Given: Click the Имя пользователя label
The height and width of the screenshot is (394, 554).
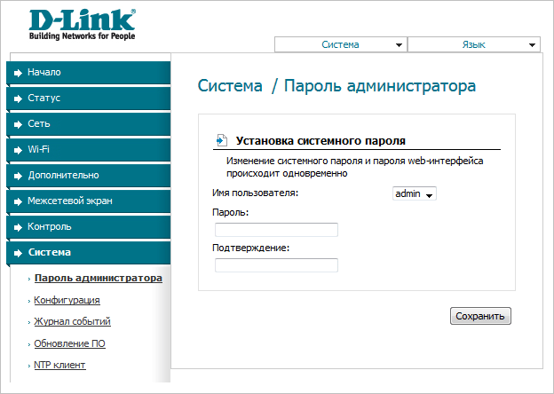Looking at the screenshot, I should pos(255,193).
